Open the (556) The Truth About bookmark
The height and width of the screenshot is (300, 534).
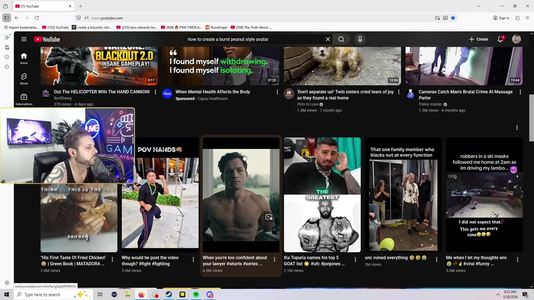pyautogui.click(x=251, y=27)
